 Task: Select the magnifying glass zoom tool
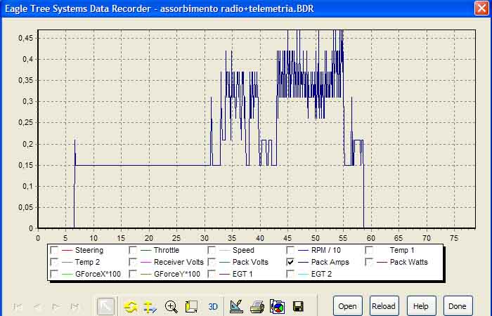[171, 306]
